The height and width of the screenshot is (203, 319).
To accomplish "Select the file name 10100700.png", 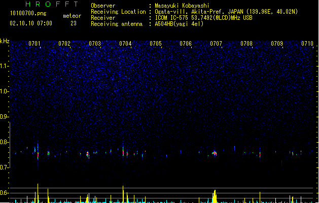I will [28, 13].
